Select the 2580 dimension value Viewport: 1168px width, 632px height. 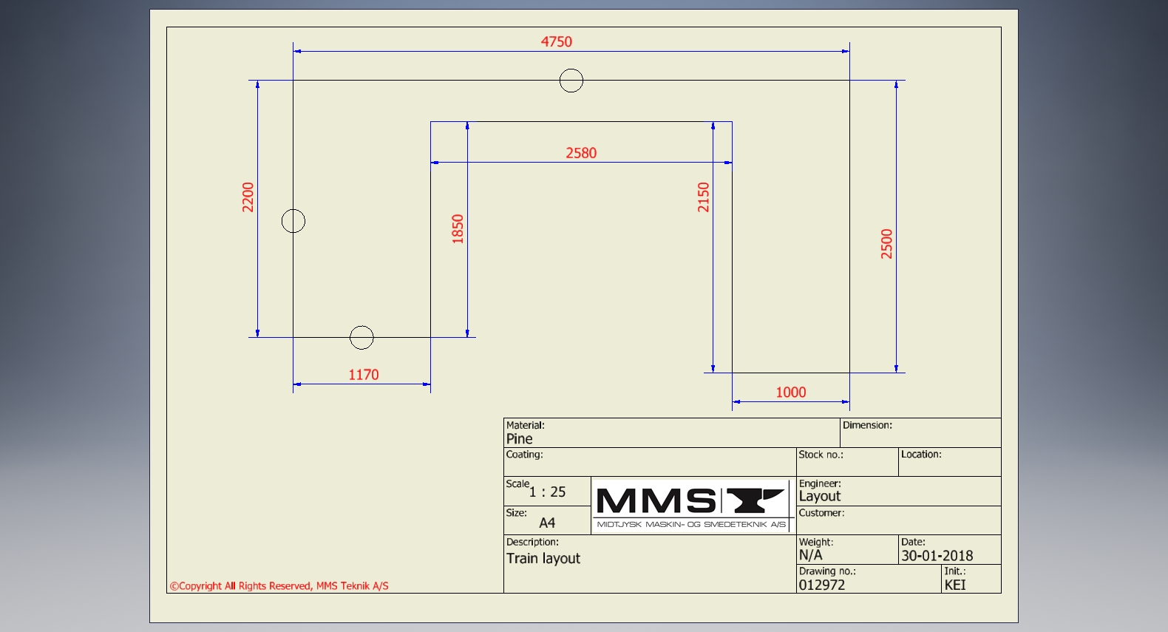(581, 153)
